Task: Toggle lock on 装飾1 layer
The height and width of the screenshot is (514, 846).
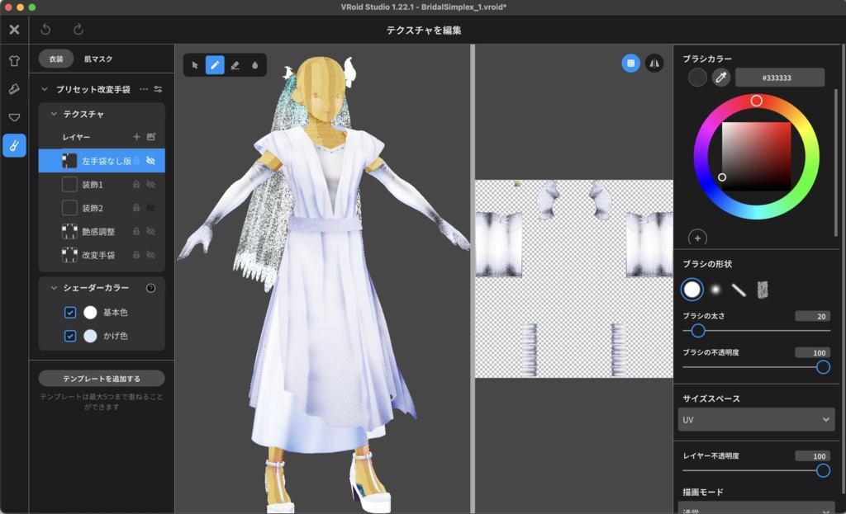Action: 136,184
